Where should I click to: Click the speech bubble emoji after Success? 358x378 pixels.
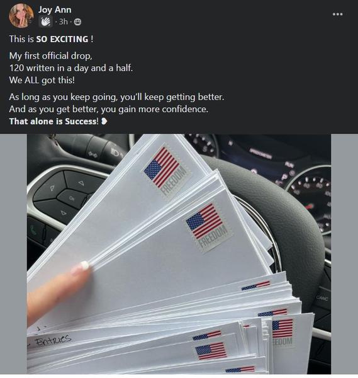104,121
